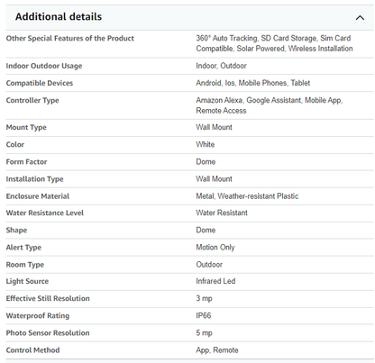Click the Additional details heading
375x363 pixels.
pyautogui.click(x=59, y=16)
